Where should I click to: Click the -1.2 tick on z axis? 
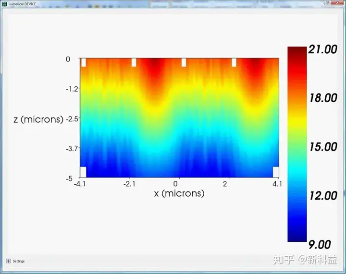pyautogui.click(x=71, y=89)
